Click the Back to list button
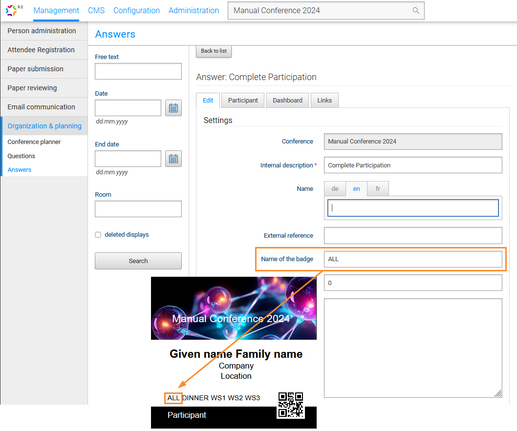The width and height of the screenshot is (517, 431). coord(214,51)
